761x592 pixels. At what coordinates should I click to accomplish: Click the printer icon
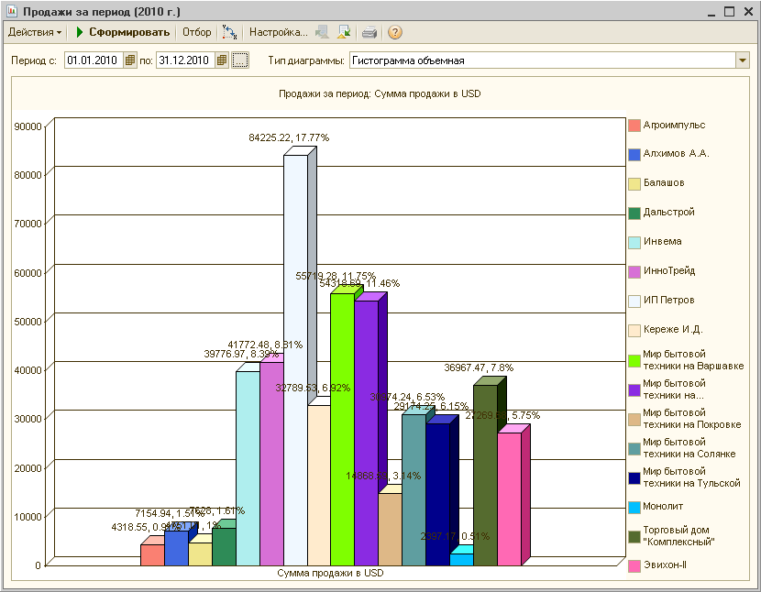click(369, 32)
